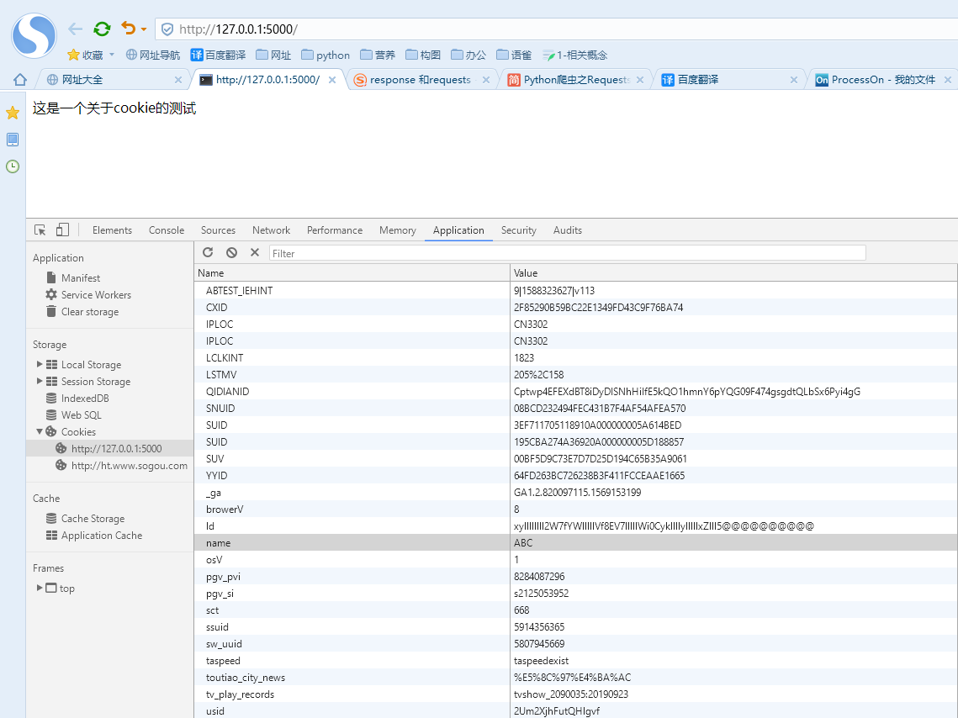
Task: Sort cookies by the Value column header
Action: tap(733, 273)
